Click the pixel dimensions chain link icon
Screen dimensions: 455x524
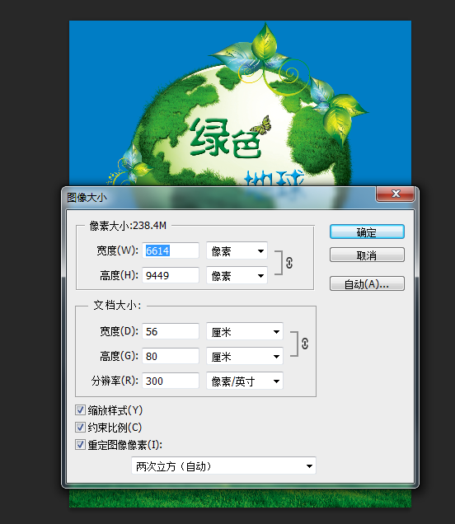[289, 263]
